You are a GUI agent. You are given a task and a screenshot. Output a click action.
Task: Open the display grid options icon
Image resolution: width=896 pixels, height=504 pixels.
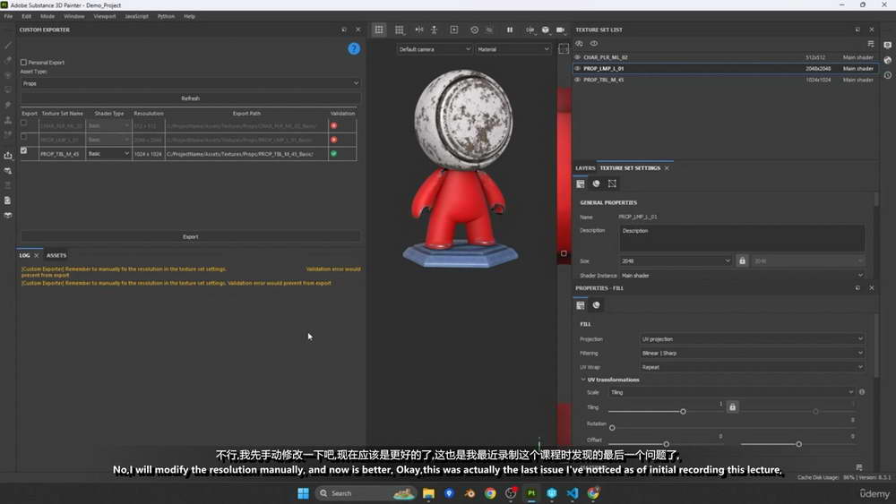click(x=400, y=30)
